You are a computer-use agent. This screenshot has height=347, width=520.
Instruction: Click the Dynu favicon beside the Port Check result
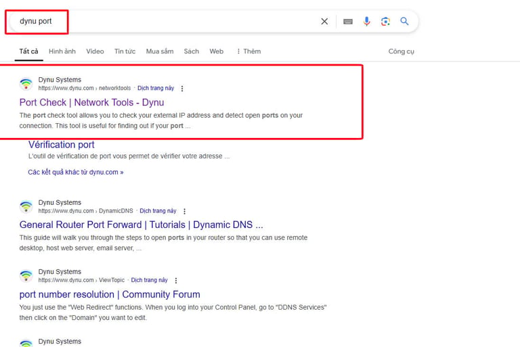point(26,83)
